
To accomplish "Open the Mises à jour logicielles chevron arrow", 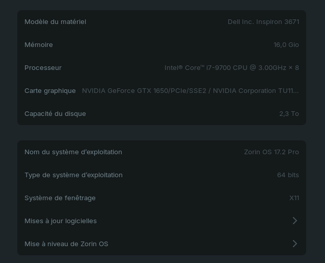I will [294, 221].
